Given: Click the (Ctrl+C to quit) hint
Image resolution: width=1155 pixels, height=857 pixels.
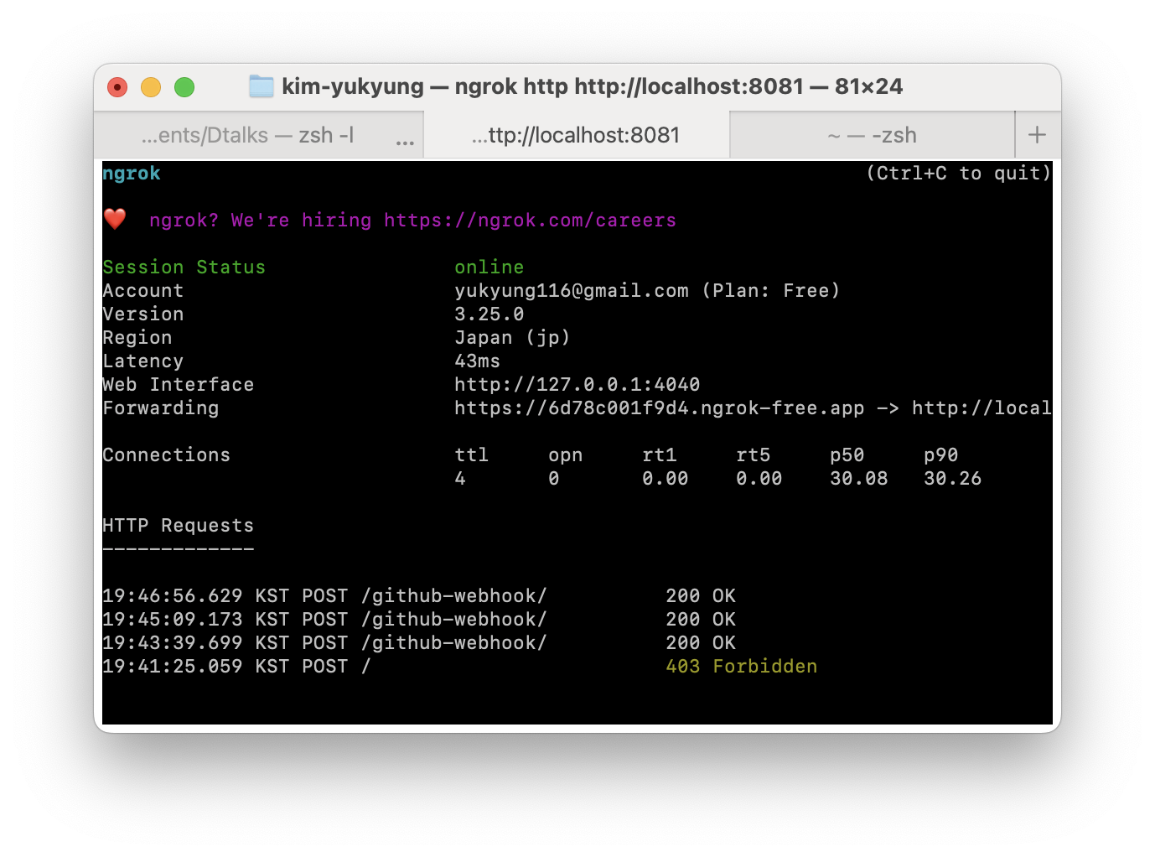Looking at the screenshot, I should point(959,174).
